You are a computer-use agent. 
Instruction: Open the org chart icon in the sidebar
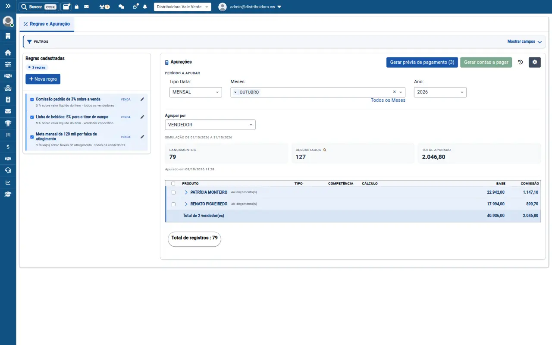8,88
